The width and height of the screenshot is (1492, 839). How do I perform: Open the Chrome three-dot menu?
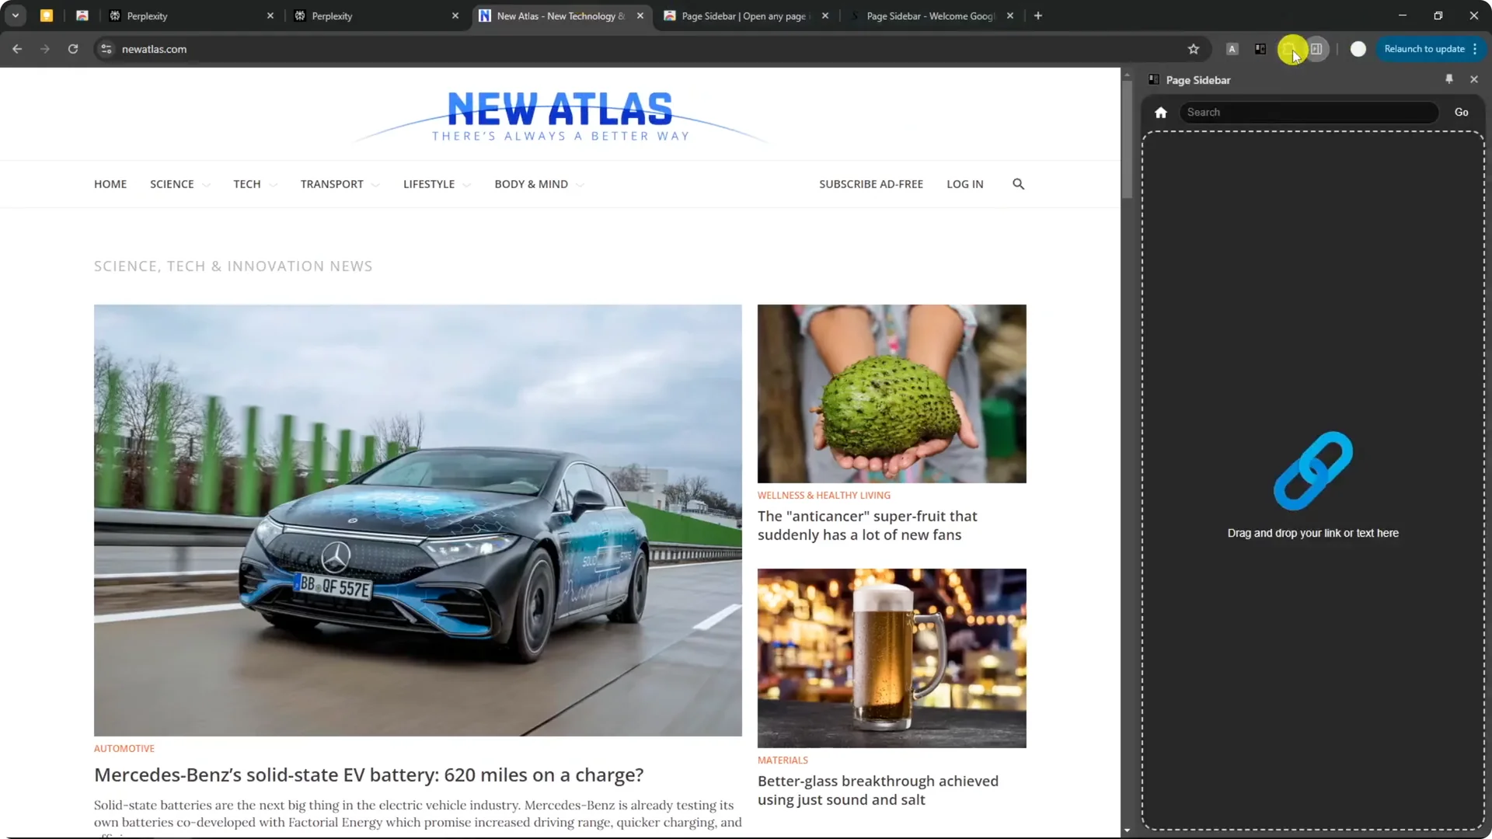tap(1475, 48)
